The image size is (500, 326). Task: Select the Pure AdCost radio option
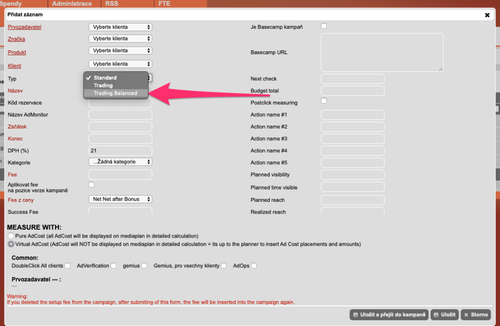(x=11, y=236)
